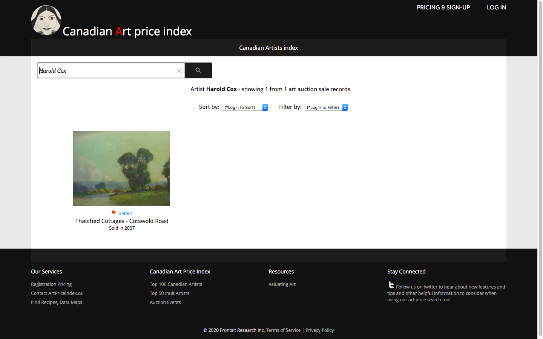Open the Terms of Service link
The height and width of the screenshot is (339, 543).
[283, 330]
